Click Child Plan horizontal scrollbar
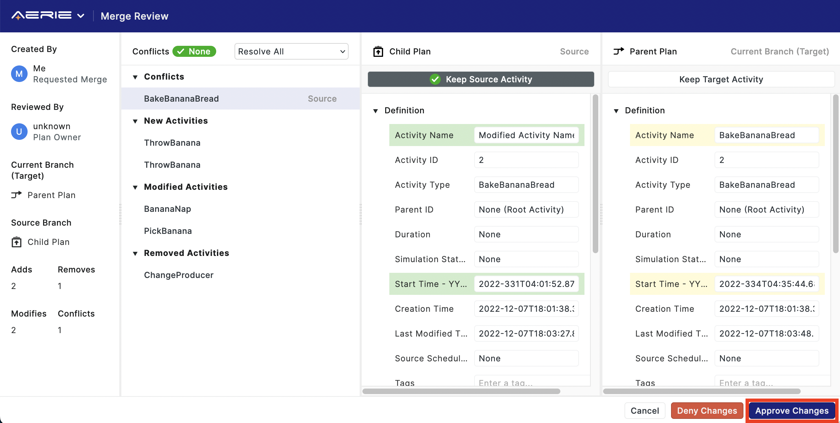Viewport: 840px width, 423px height. click(461, 391)
